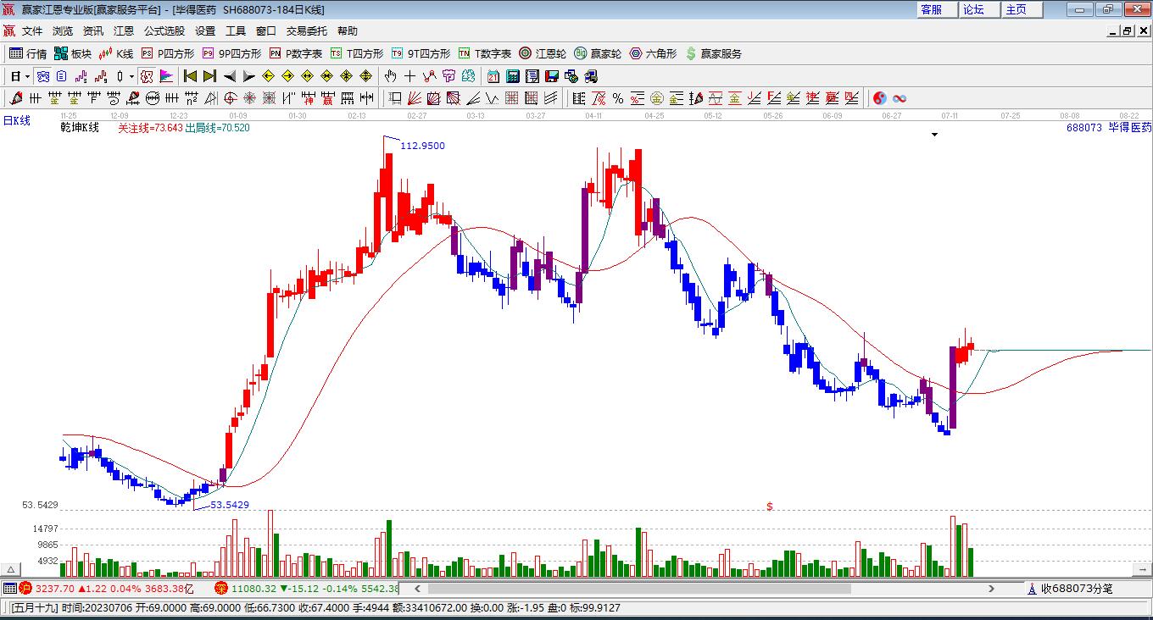This screenshot has height=620, width=1153.
Task: Open the 9P四方形 tool
Action: tap(231, 53)
